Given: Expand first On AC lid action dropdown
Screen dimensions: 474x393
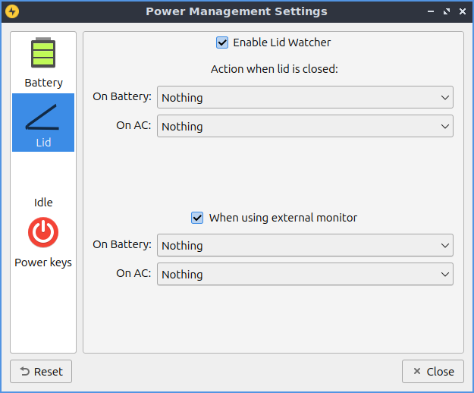Looking at the screenshot, I should tap(304, 126).
